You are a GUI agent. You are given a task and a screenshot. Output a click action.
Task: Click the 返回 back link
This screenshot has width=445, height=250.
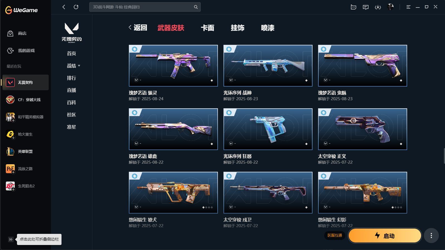[x=138, y=28]
